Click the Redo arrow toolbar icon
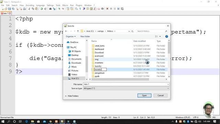The image size is (220, 124). 45,9
